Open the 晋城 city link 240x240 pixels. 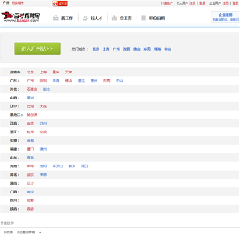coord(31,98)
